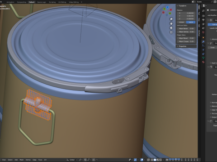
Task: Click the Median X value field
Action: (x=186, y=13)
